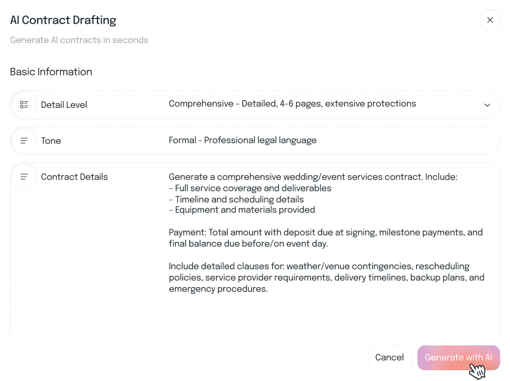
Task: Click the weather/venue contingencies paragraph
Action: click(326, 277)
